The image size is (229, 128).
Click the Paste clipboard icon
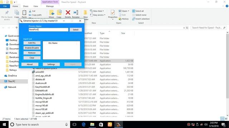point(24,13)
